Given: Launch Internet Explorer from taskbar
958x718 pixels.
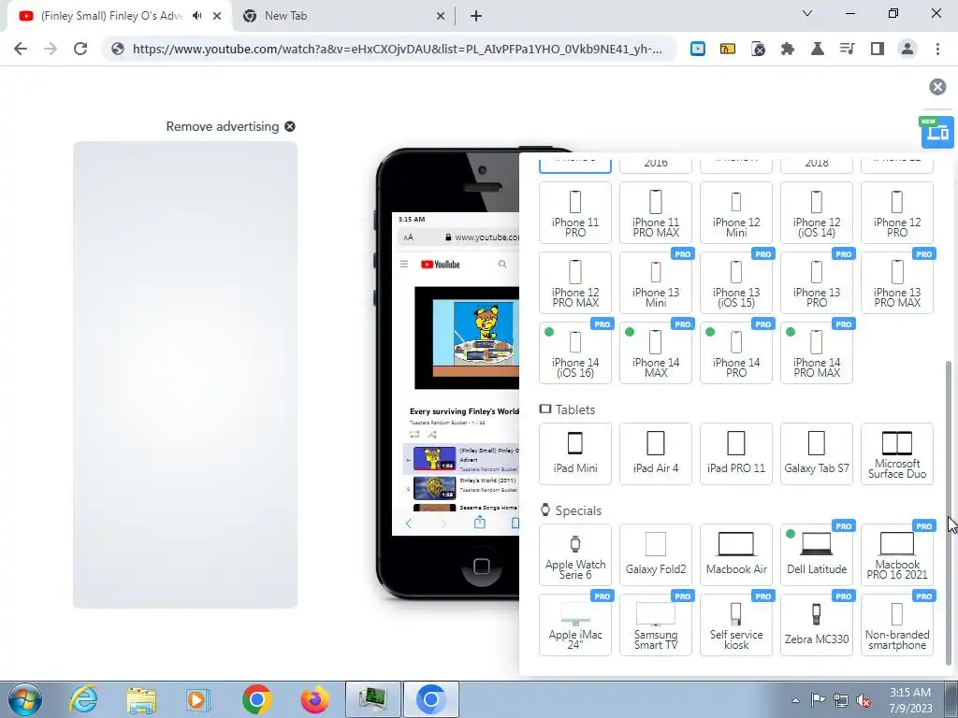Looking at the screenshot, I should 83,699.
